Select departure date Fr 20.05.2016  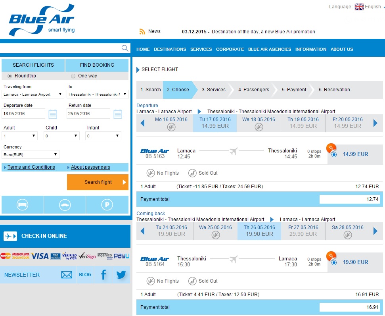(347, 123)
